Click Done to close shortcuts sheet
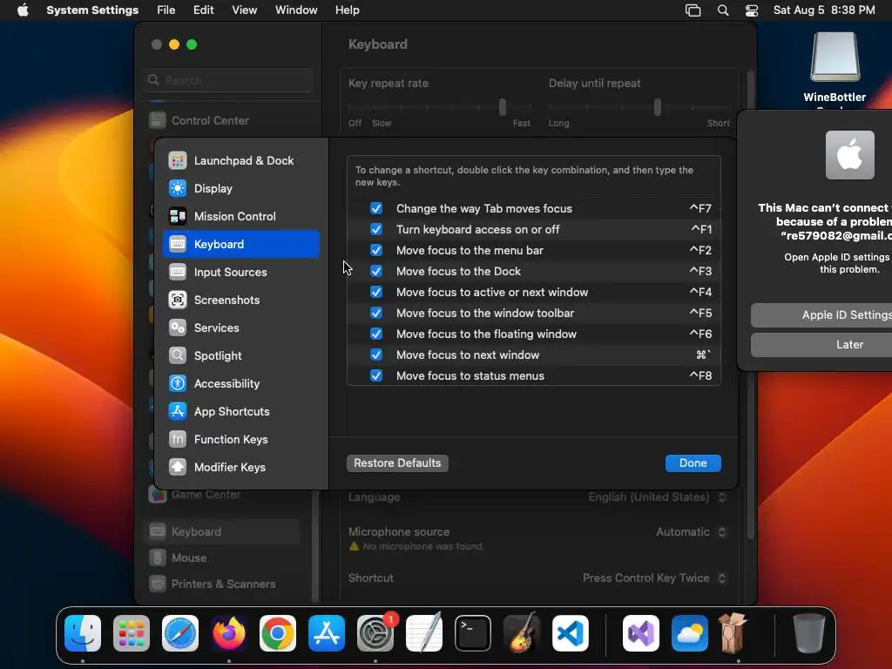 pyautogui.click(x=693, y=463)
